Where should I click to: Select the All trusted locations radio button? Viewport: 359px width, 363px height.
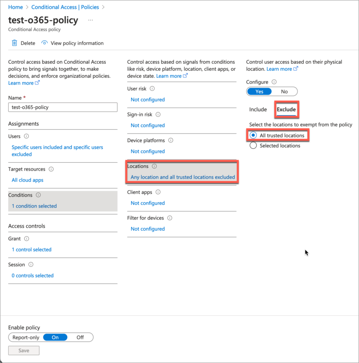click(253, 135)
